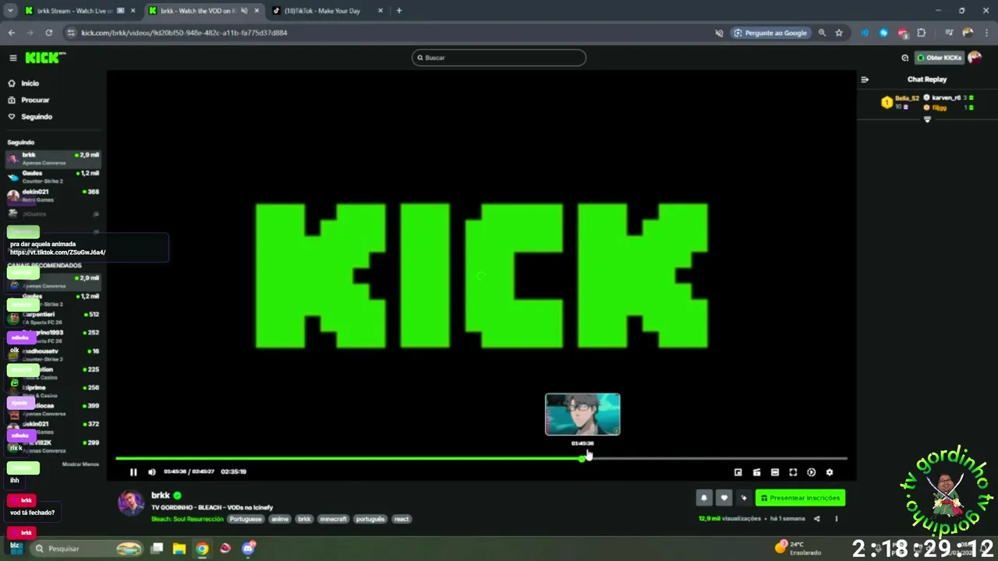Open the Kick user profile avatar
Image resolution: width=998 pixels, height=561 pixels.
[974, 58]
